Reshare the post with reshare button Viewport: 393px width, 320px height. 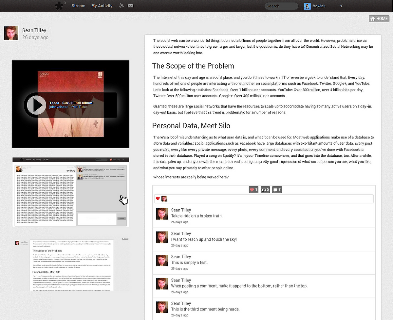[x=265, y=189]
